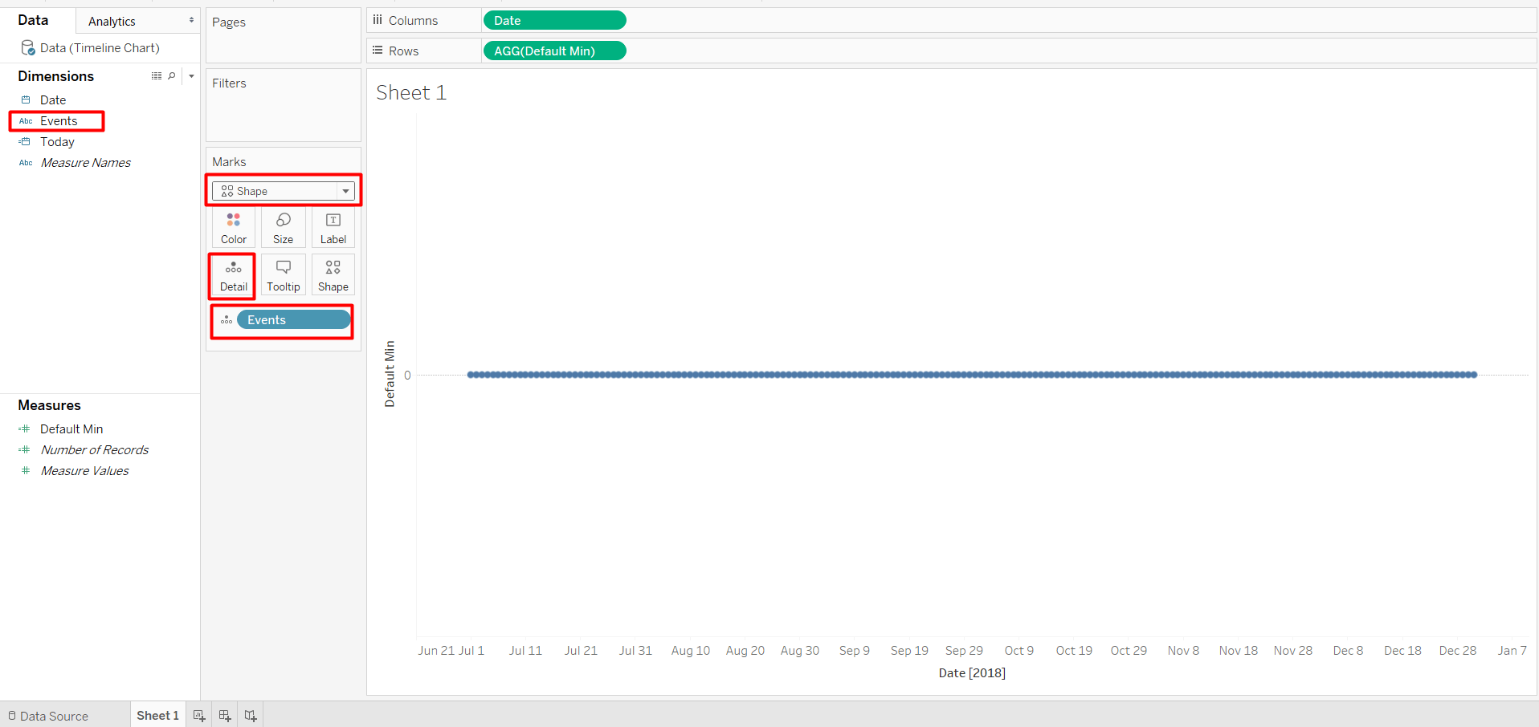Viewport: 1539px width, 727px height.
Task: Expand the Dimensions pane options arrow
Action: (190, 75)
